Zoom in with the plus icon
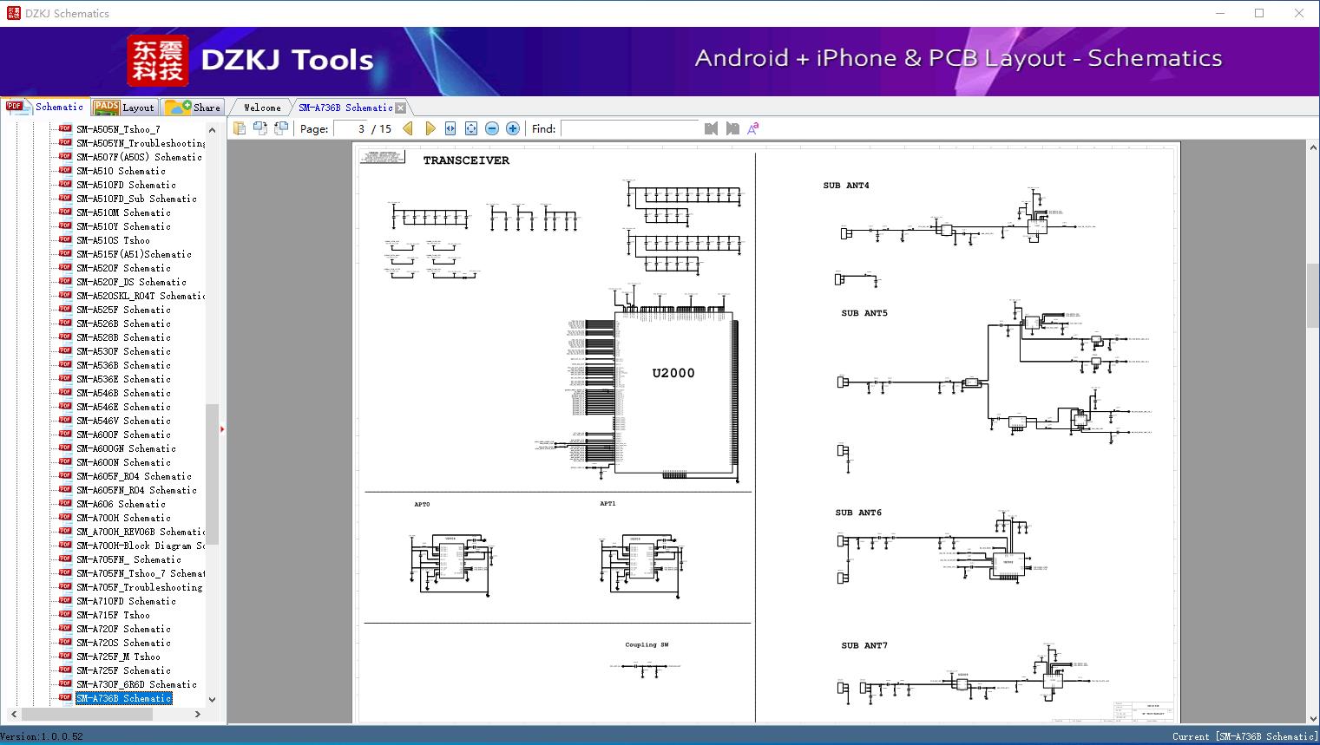Viewport: 1320px width, 745px height. [x=513, y=128]
